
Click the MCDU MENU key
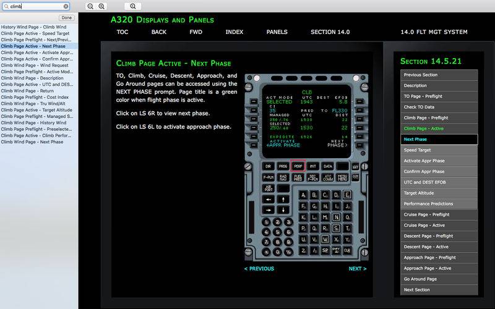coord(342,177)
